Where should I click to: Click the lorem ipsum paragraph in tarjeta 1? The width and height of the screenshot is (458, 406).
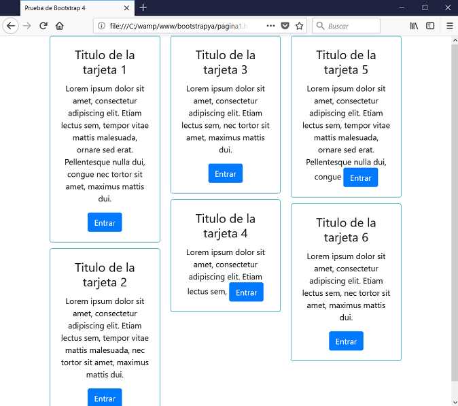[105, 143]
